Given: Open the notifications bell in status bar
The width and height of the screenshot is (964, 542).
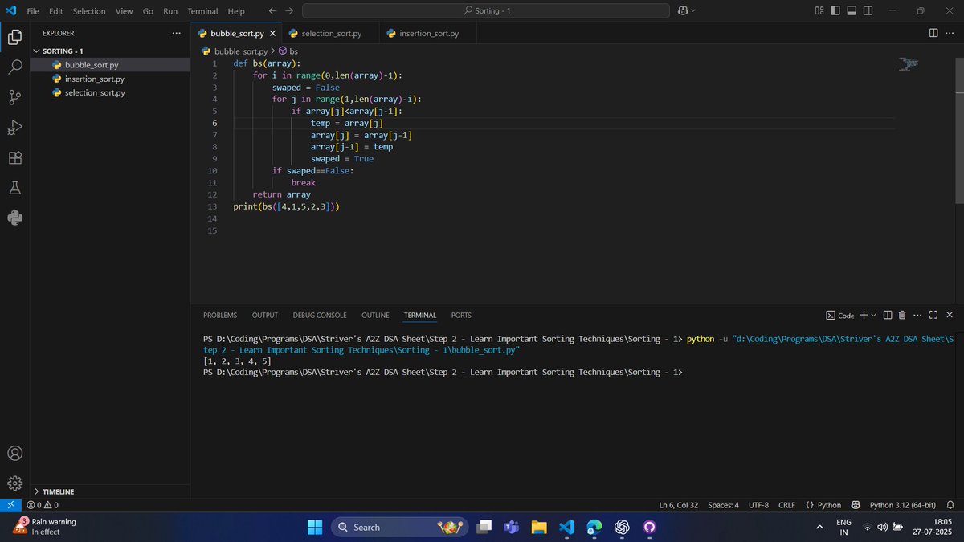Looking at the screenshot, I should coord(950,505).
